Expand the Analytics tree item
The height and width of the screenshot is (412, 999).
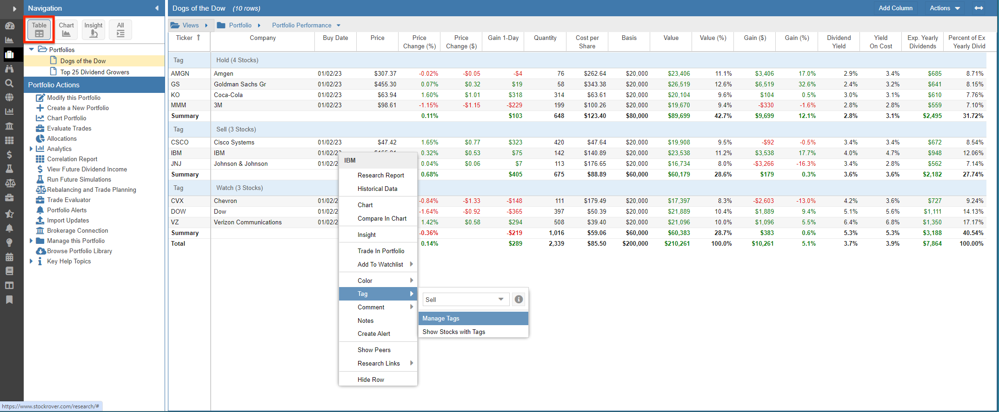point(31,149)
